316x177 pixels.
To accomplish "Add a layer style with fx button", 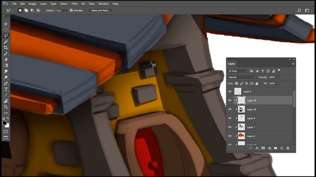I will 257,148.
